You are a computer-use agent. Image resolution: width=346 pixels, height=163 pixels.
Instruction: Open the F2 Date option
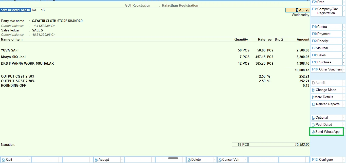coord(327,2)
